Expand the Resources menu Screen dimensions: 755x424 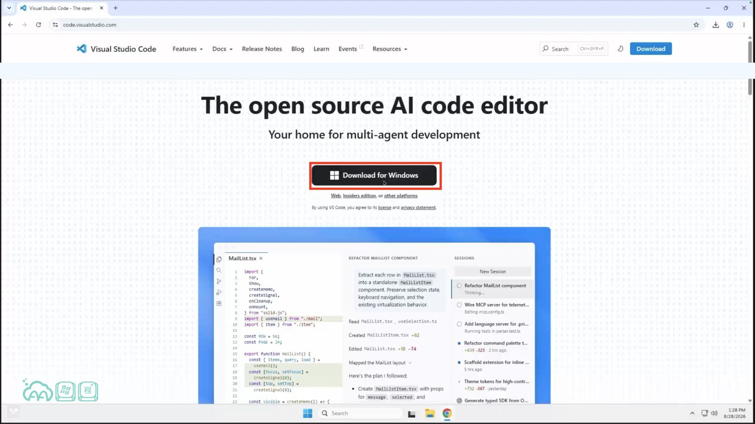coord(390,49)
